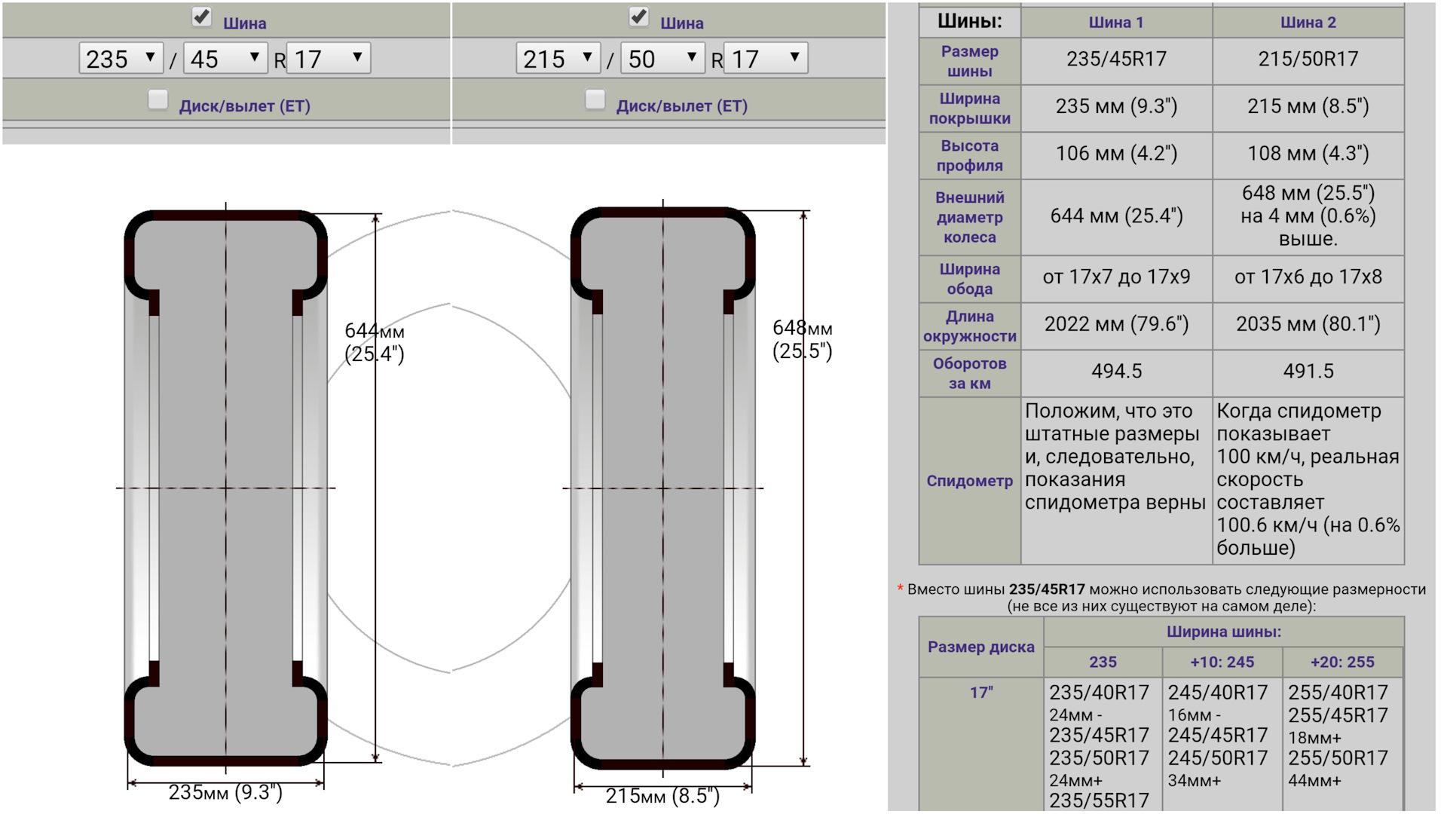
Task: Click the +10: 245 width header
Action: [x=1222, y=662]
